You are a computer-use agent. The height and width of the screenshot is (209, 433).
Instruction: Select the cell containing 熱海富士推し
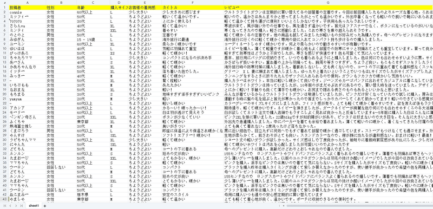pos(28,126)
